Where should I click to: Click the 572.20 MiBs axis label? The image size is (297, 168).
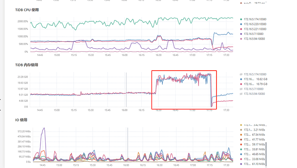24,131
